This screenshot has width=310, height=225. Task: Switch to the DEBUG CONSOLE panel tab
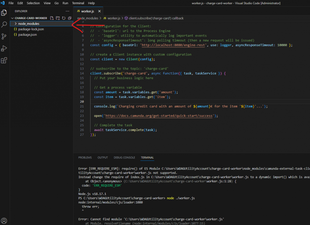pos(124,157)
